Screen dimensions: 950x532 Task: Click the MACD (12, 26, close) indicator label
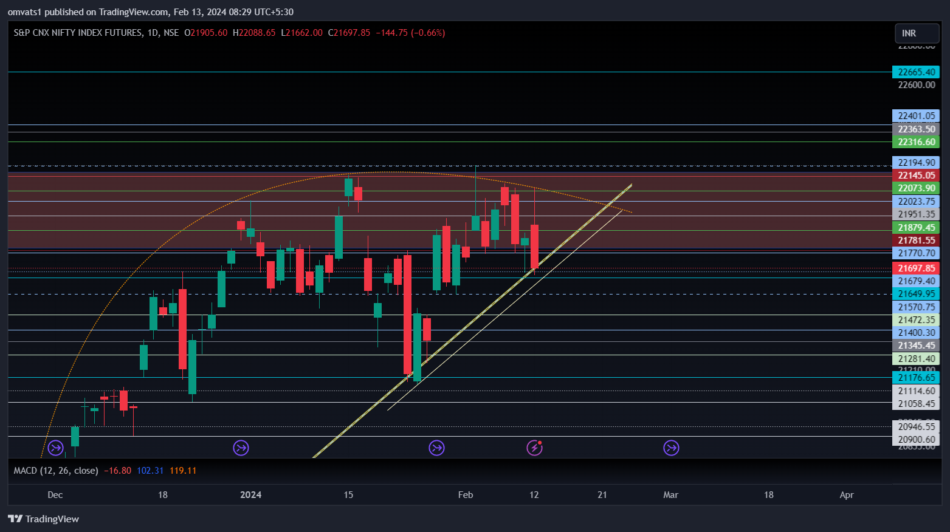(56, 471)
